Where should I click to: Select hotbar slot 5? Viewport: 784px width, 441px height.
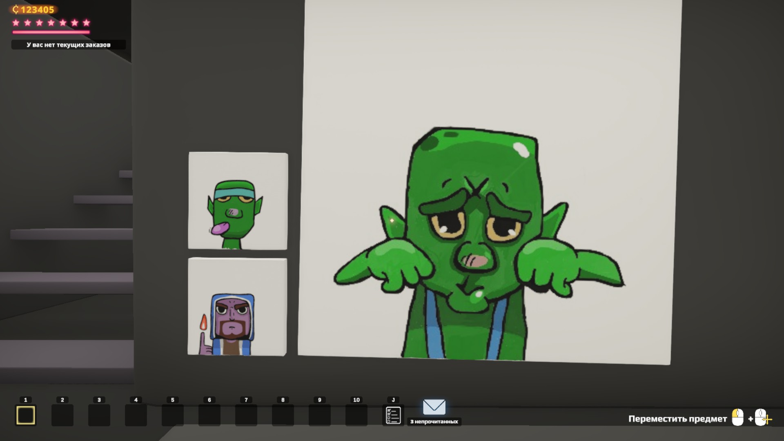(x=173, y=415)
